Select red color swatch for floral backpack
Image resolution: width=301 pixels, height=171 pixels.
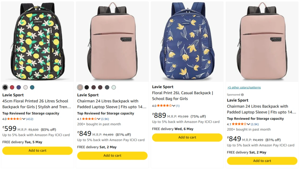[x=12, y=87]
